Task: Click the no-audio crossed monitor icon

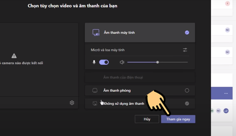Action: click(95, 104)
